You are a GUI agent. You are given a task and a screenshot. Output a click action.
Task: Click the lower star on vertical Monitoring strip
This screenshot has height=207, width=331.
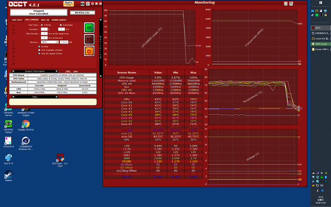[101, 76]
